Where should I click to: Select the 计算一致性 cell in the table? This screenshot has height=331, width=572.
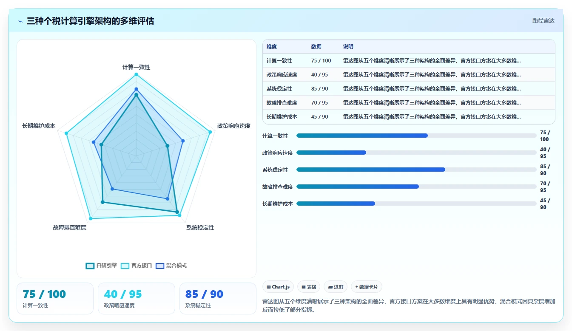(279, 61)
